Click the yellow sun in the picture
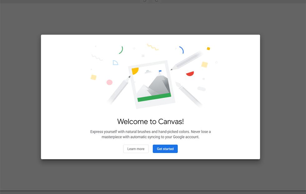Screen dimensions: 306x194 (x=135, y=71)
